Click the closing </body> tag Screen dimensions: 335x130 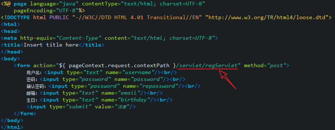[x=12, y=120]
